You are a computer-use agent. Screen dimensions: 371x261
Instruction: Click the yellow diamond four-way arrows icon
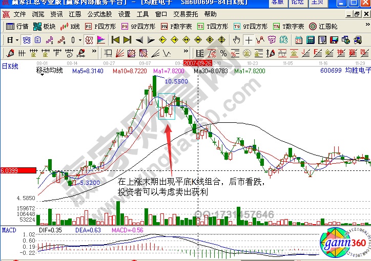210,40
